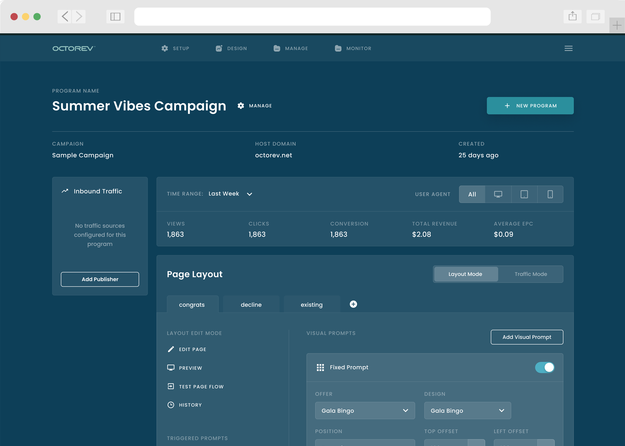Open the Monitor navigation menu
Viewport: 625px width, 446px height.
pyautogui.click(x=353, y=48)
